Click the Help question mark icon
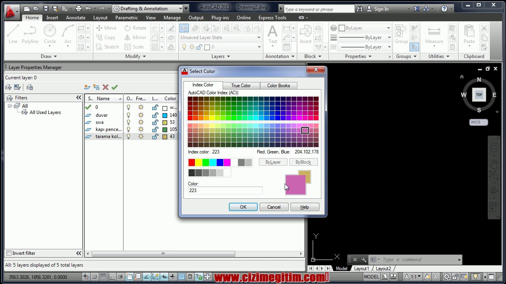 click(444, 9)
